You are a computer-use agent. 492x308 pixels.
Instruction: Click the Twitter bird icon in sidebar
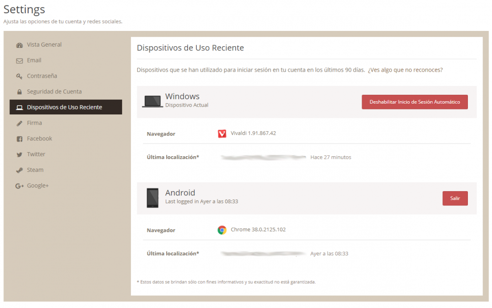pyautogui.click(x=20, y=155)
